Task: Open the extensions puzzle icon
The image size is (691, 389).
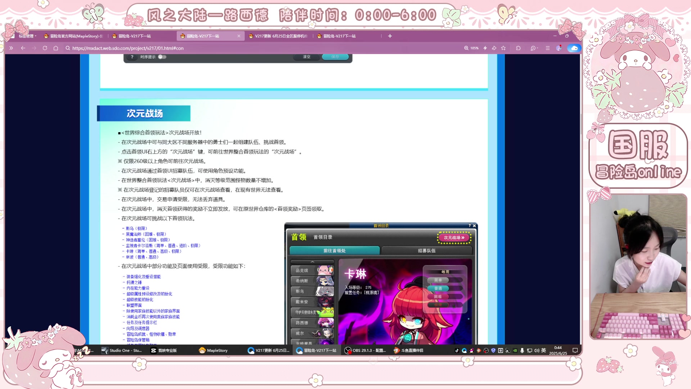Action: 518,48
